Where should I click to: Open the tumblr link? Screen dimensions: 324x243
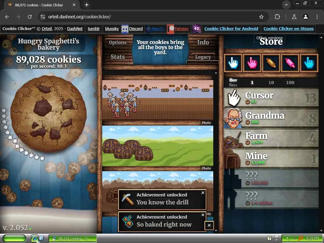(x=94, y=29)
